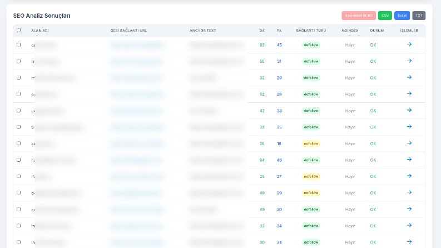
Task: Click the PA value 18
Action: click(279, 143)
